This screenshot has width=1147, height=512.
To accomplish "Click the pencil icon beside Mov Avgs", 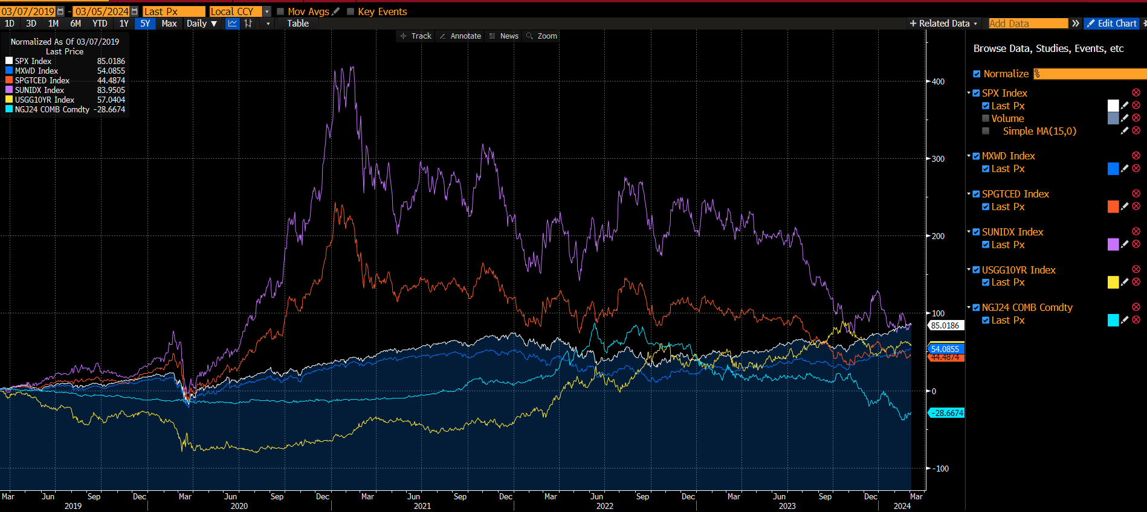I will [336, 11].
